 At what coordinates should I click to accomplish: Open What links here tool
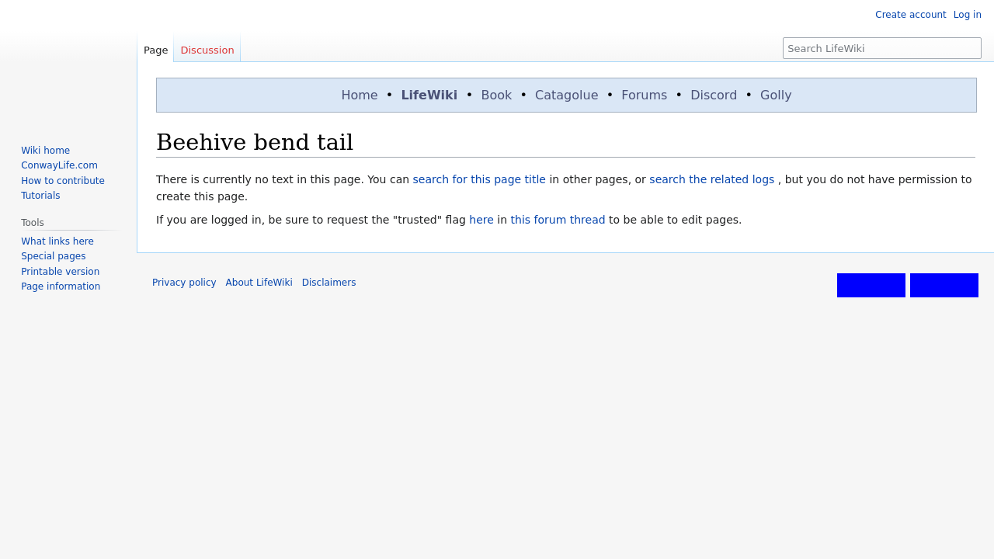[x=57, y=241]
